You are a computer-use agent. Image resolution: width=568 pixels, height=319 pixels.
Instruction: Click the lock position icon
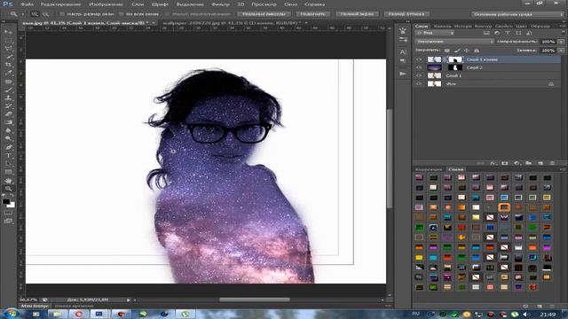pyautogui.click(x=467, y=51)
